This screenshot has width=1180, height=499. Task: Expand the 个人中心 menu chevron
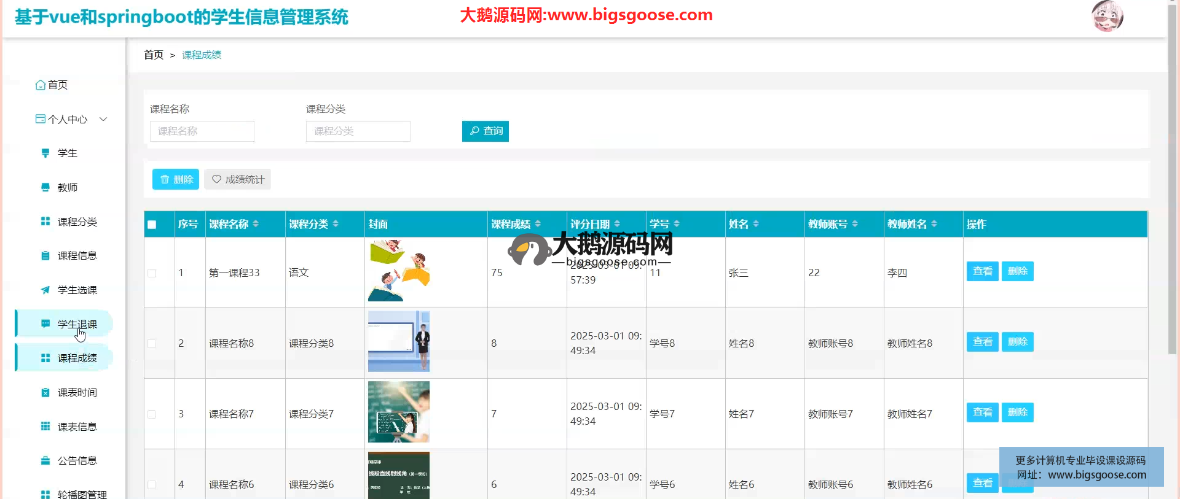(x=103, y=119)
